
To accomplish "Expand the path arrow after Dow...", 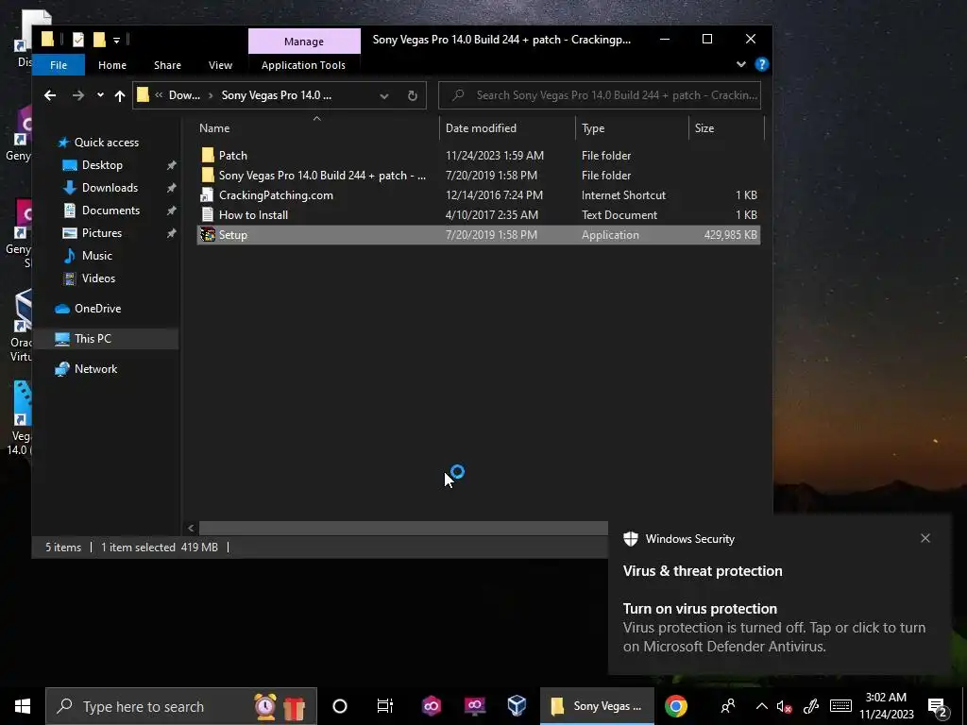I will 211,95.
